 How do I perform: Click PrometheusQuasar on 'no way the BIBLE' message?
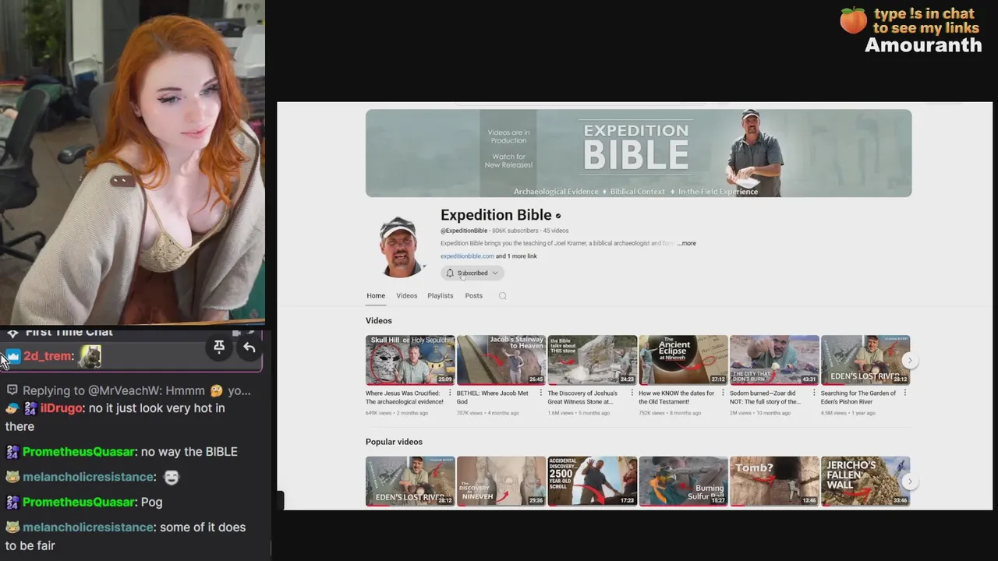pos(79,452)
